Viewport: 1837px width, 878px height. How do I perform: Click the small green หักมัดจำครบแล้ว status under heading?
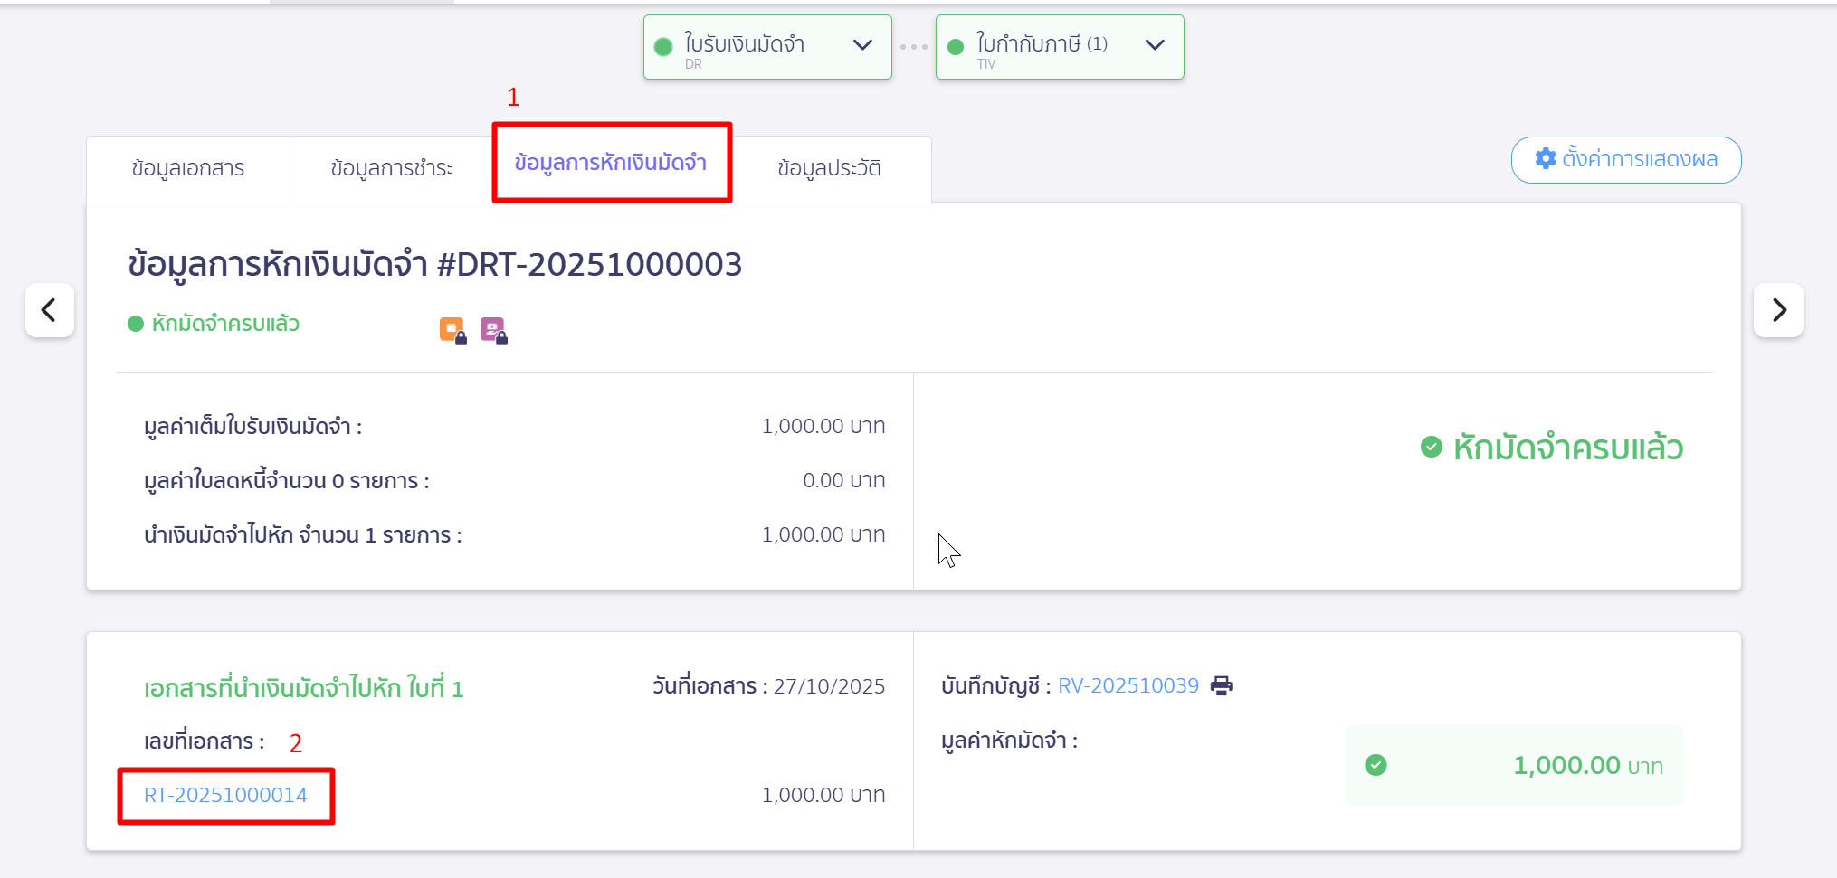point(224,324)
